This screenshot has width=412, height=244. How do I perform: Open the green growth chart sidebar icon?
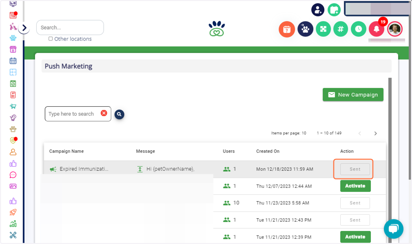coord(13,224)
